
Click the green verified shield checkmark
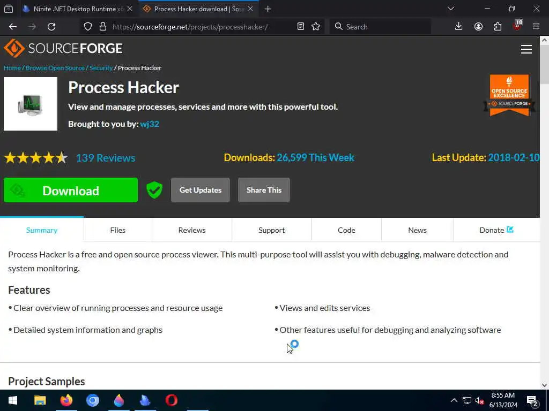tap(154, 190)
